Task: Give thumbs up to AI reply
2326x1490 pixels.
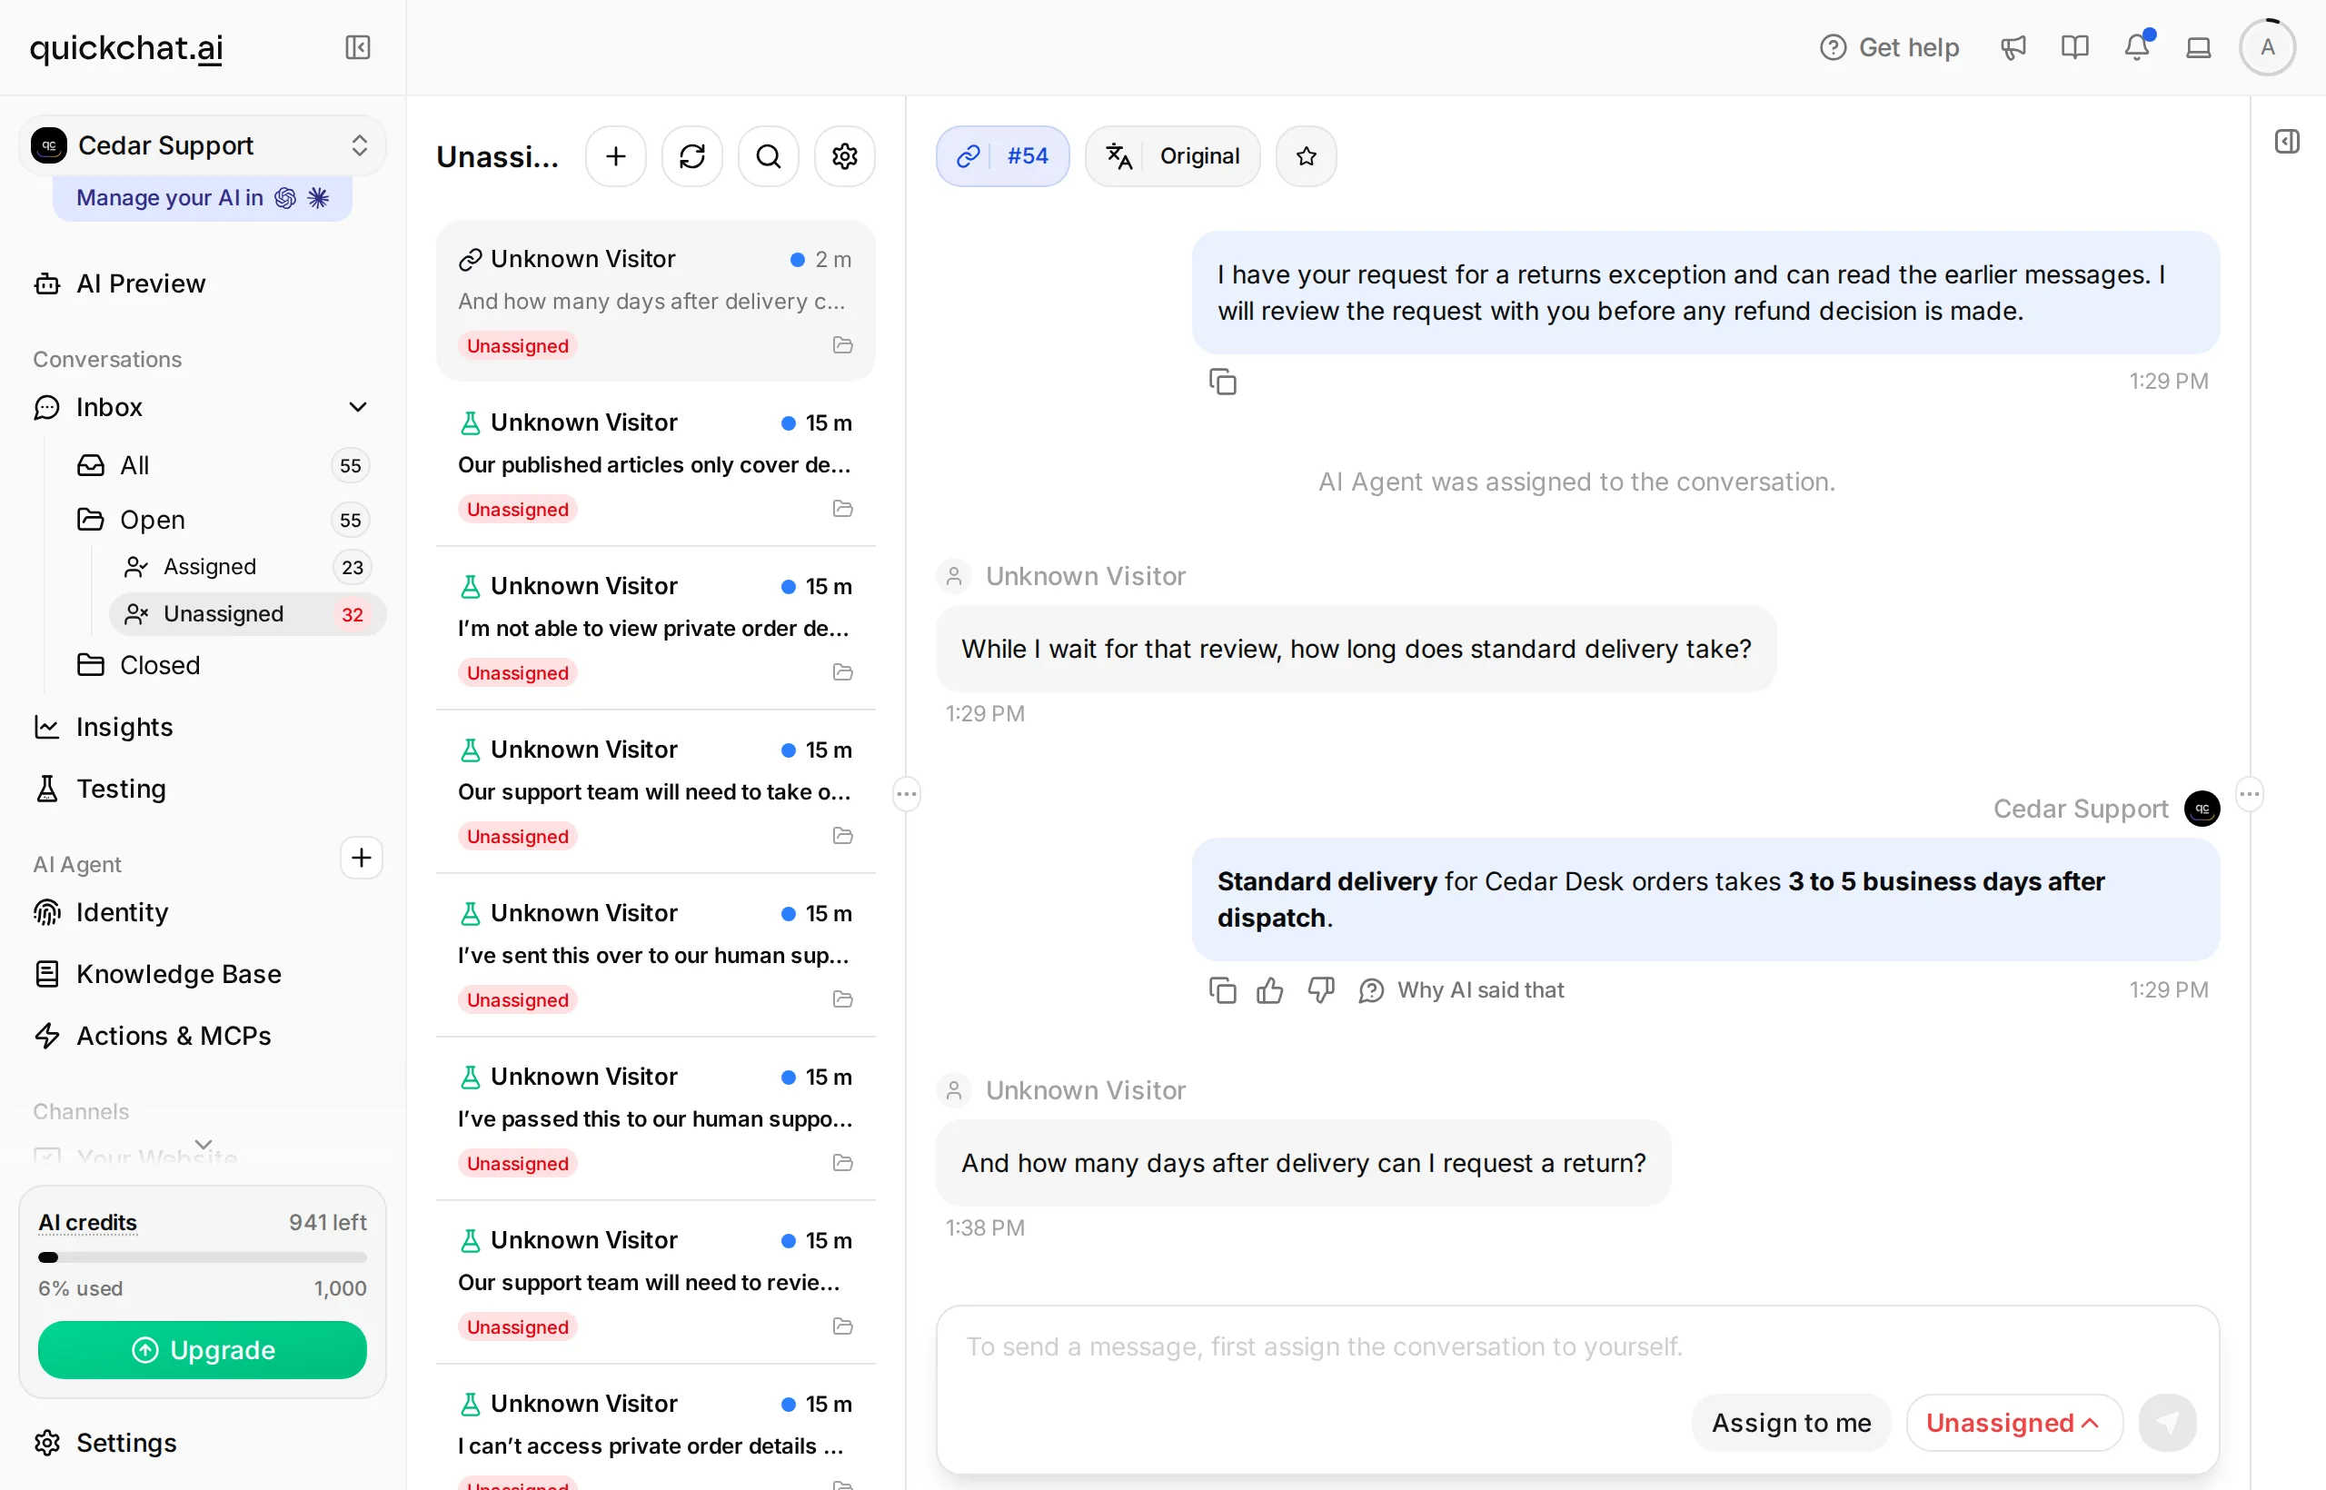Action: tap(1270, 990)
